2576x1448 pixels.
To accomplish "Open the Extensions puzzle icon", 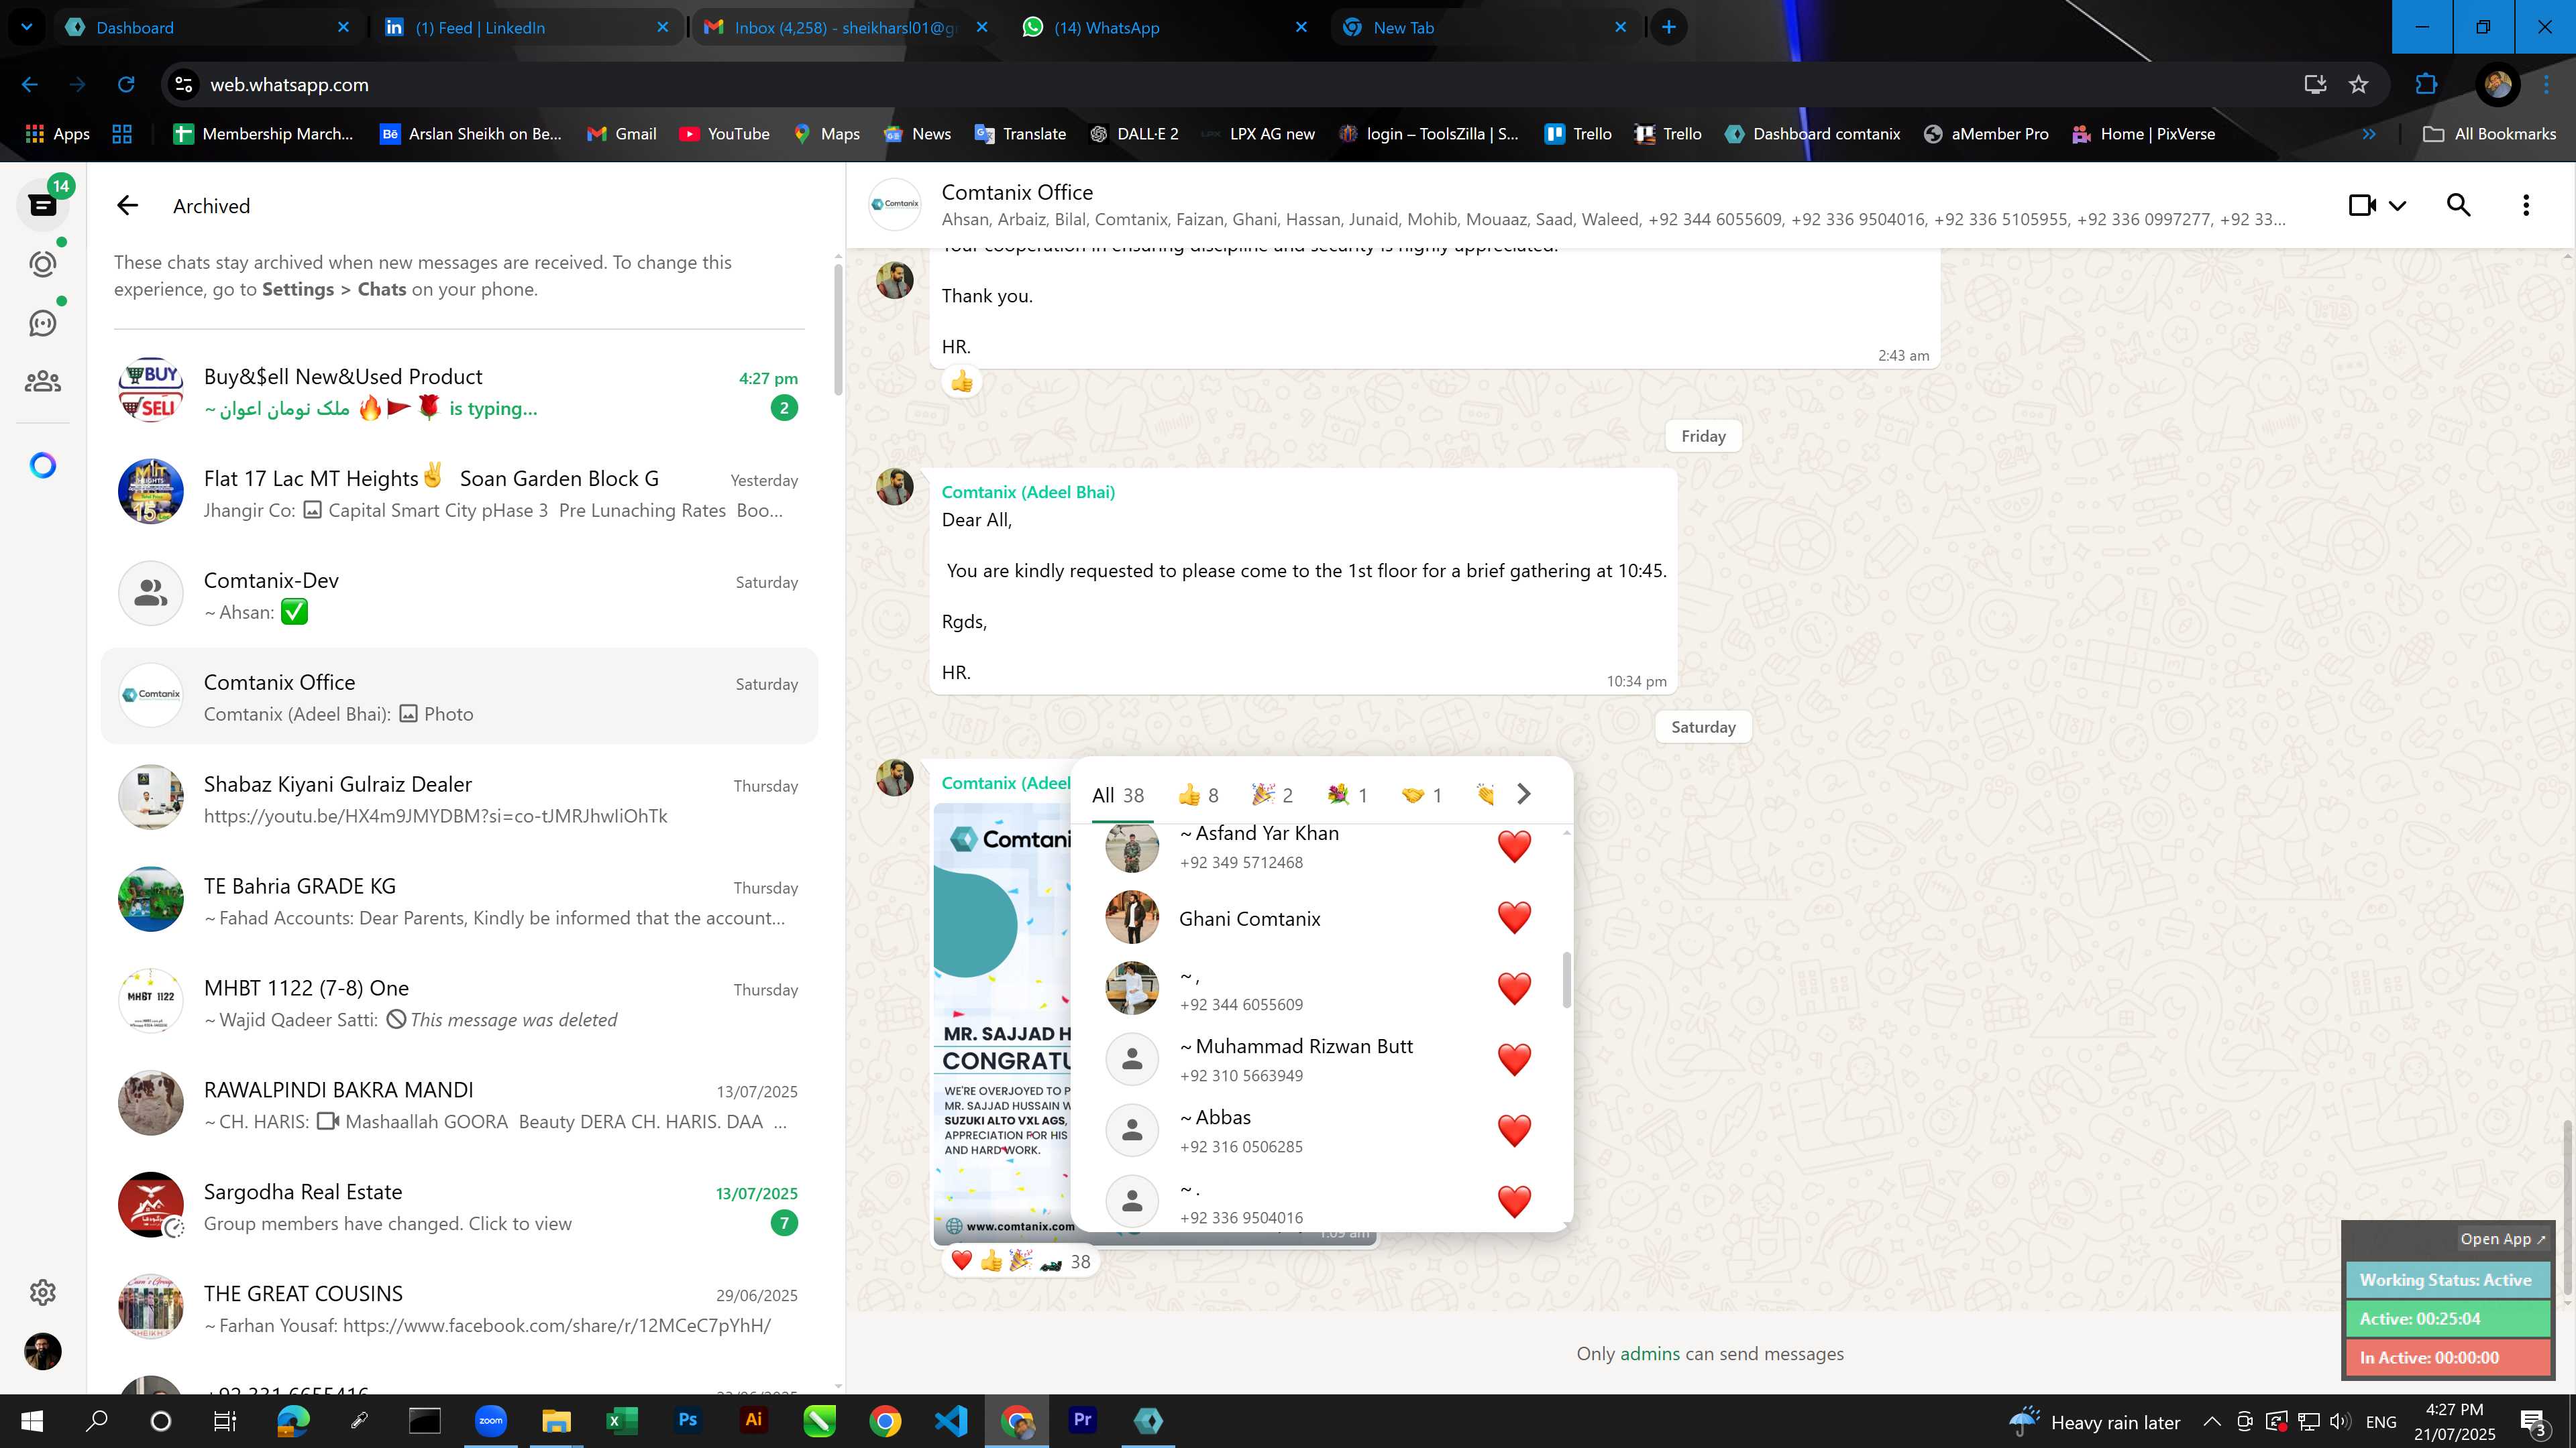I will (x=2426, y=85).
